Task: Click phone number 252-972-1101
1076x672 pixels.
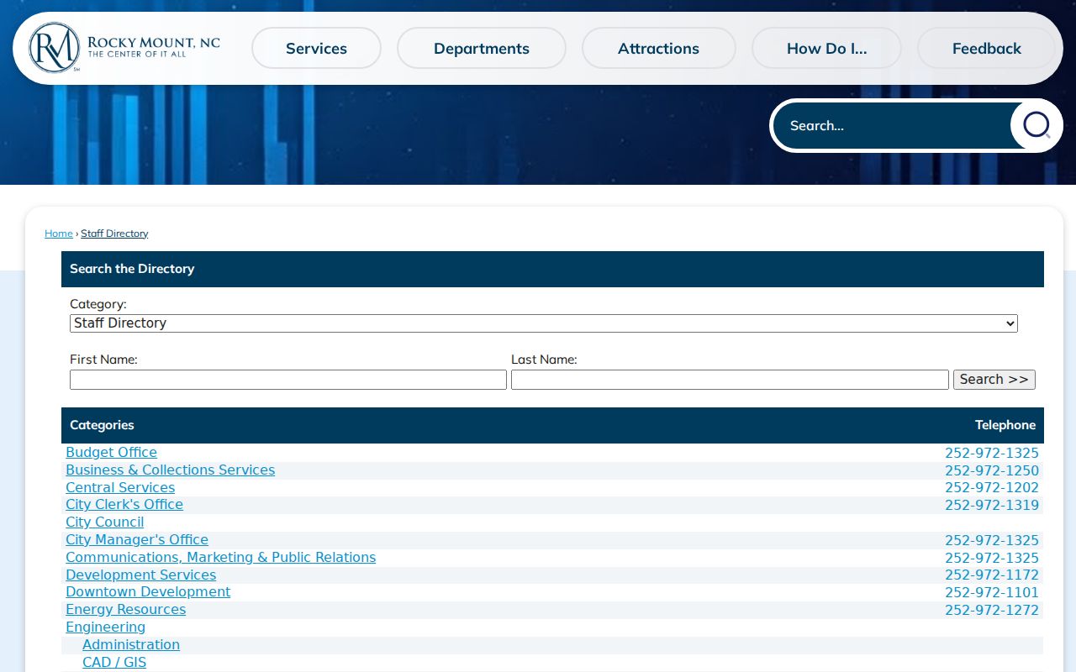Action: pyautogui.click(x=992, y=592)
